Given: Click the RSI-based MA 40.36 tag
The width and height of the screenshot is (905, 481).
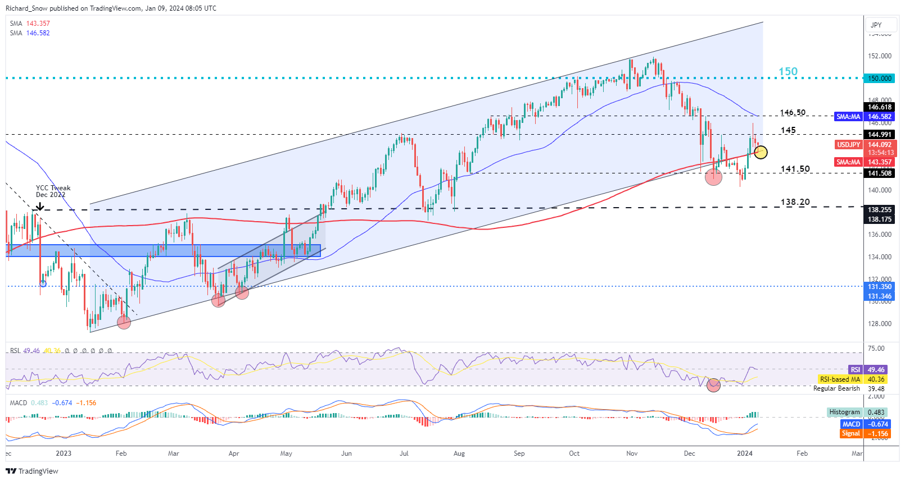Looking at the screenshot, I should coord(853,379).
